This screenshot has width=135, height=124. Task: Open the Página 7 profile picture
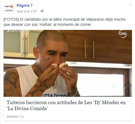[x=9, y=8]
